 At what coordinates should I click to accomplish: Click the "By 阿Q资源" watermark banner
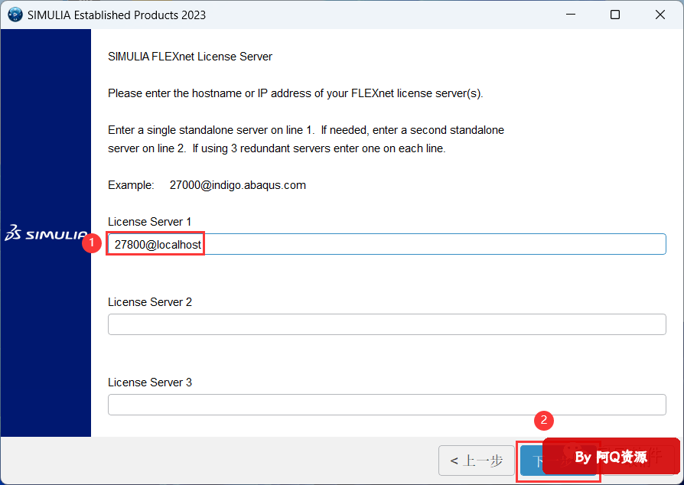click(x=611, y=457)
